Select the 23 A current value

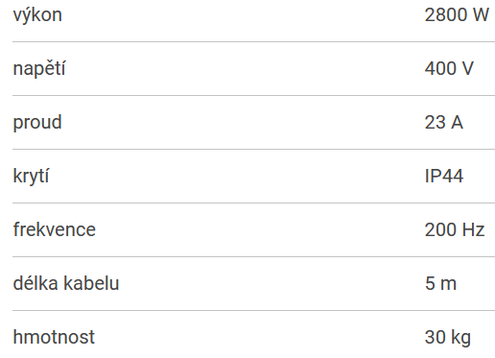[x=443, y=122]
